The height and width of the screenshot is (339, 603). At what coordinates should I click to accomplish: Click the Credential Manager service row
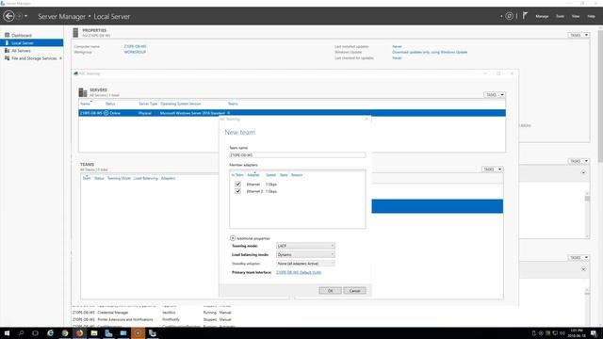click(x=153, y=313)
